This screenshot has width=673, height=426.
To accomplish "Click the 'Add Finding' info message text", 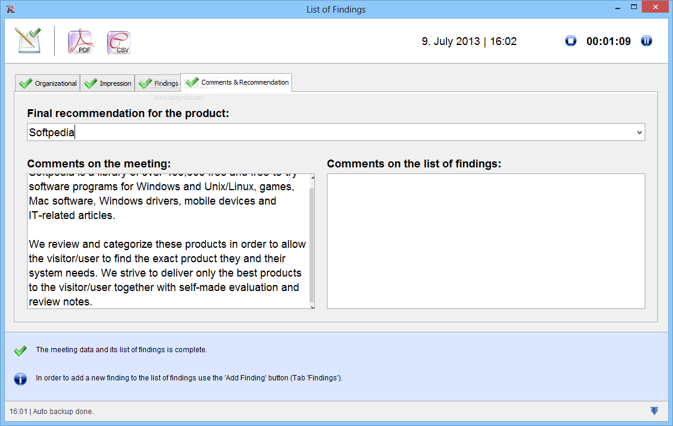I will click(x=189, y=378).
